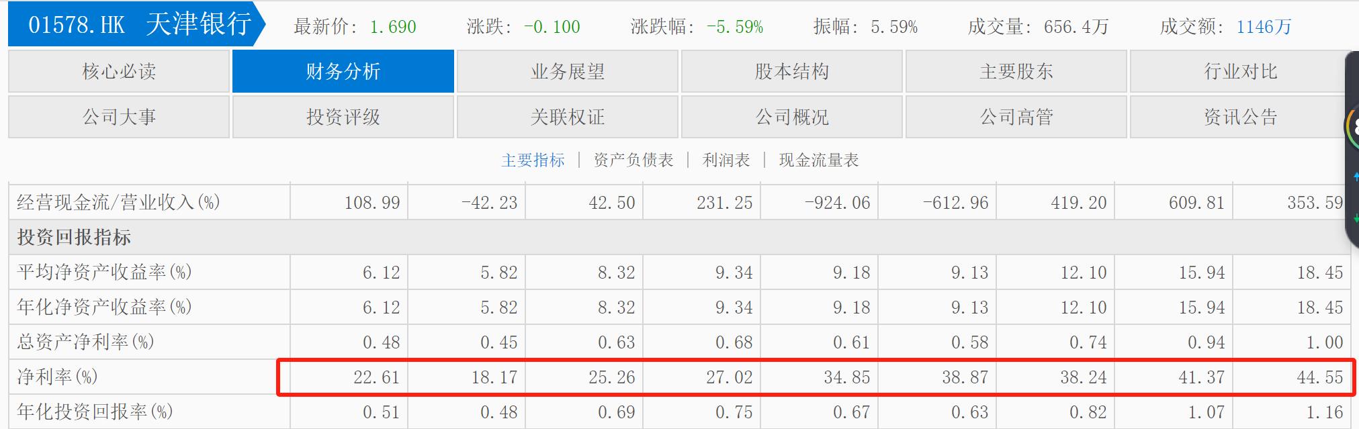Select the 投资评级 tab

343,117
